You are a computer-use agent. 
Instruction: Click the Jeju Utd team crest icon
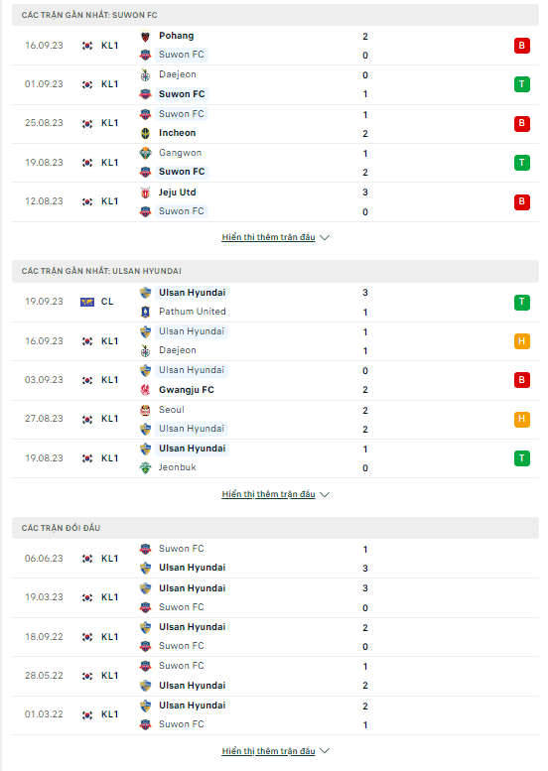coord(145,193)
